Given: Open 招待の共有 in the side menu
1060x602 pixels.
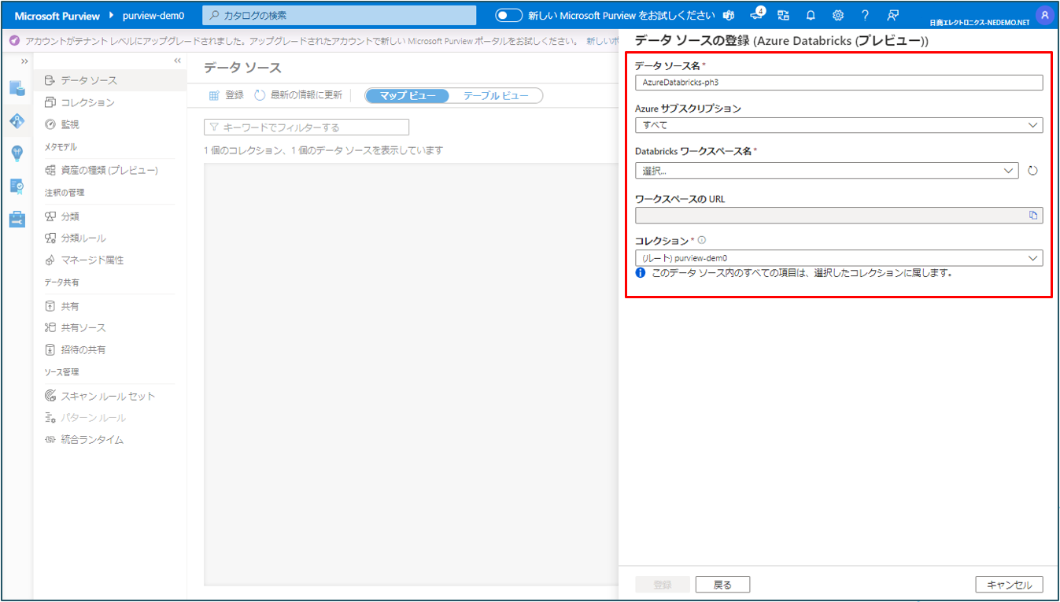Looking at the screenshot, I should (x=110, y=349).
